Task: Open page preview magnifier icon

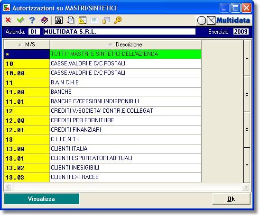Action: pos(71,20)
